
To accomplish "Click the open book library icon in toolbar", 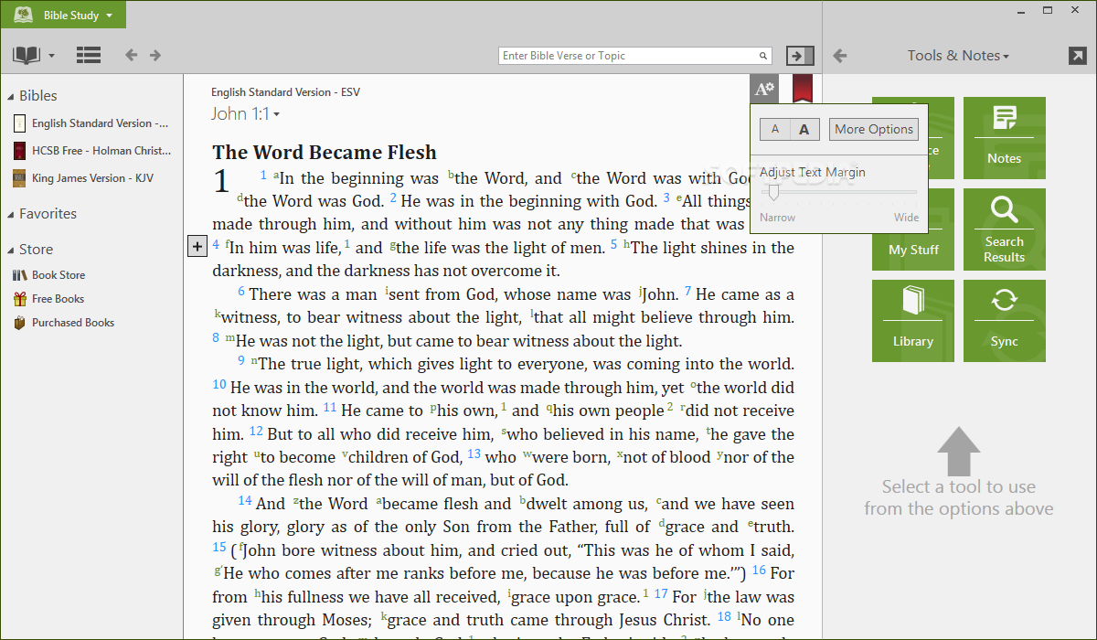I will pos(27,56).
